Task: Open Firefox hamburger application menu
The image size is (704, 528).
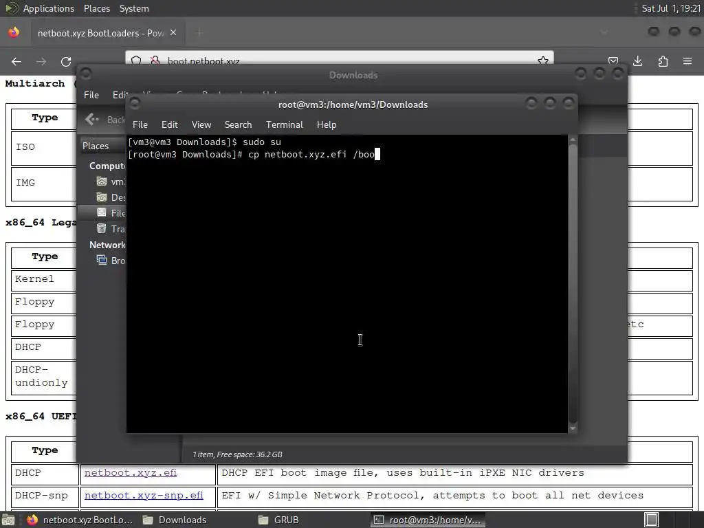Action: click(x=687, y=61)
